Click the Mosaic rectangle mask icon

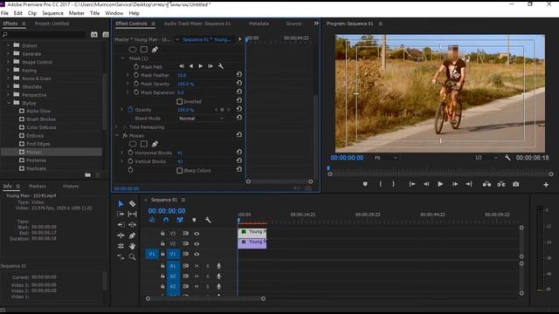tap(143, 144)
